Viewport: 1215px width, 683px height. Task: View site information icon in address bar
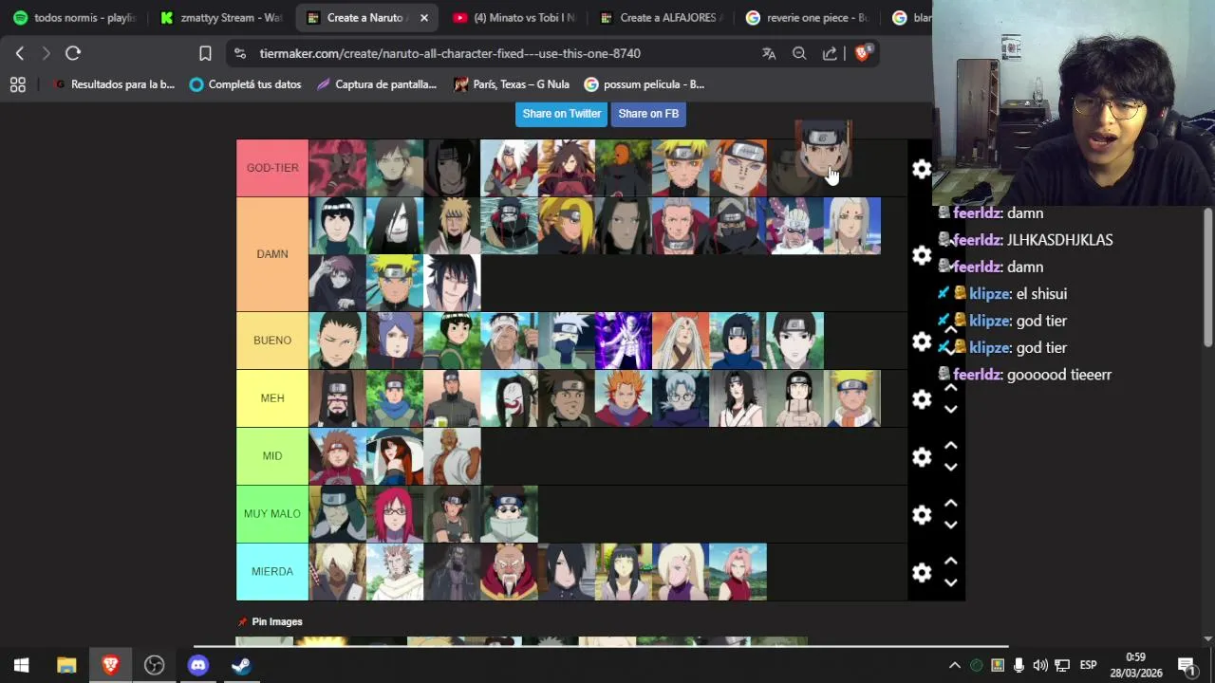[x=240, y=53]
